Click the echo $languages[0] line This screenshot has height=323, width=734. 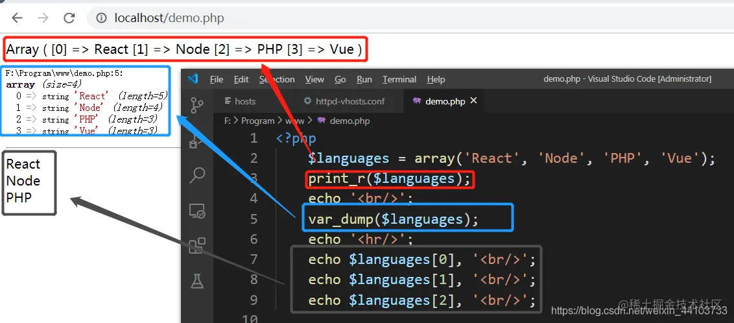pos(421,259)
